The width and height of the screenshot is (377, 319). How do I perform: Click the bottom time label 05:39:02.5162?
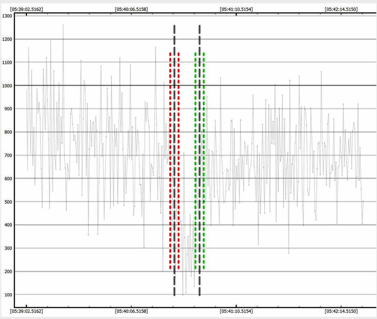tap(27, 311)
